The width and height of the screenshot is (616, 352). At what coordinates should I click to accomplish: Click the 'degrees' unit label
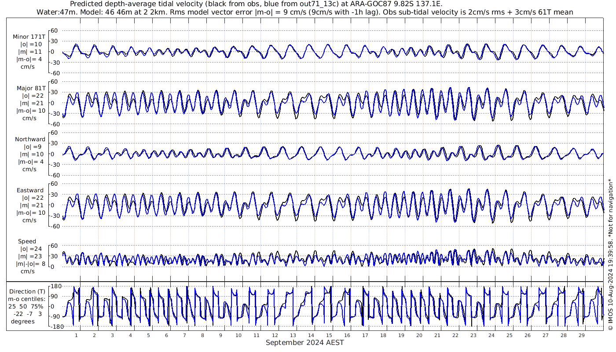pyautogui.click(x=23, y=322)
